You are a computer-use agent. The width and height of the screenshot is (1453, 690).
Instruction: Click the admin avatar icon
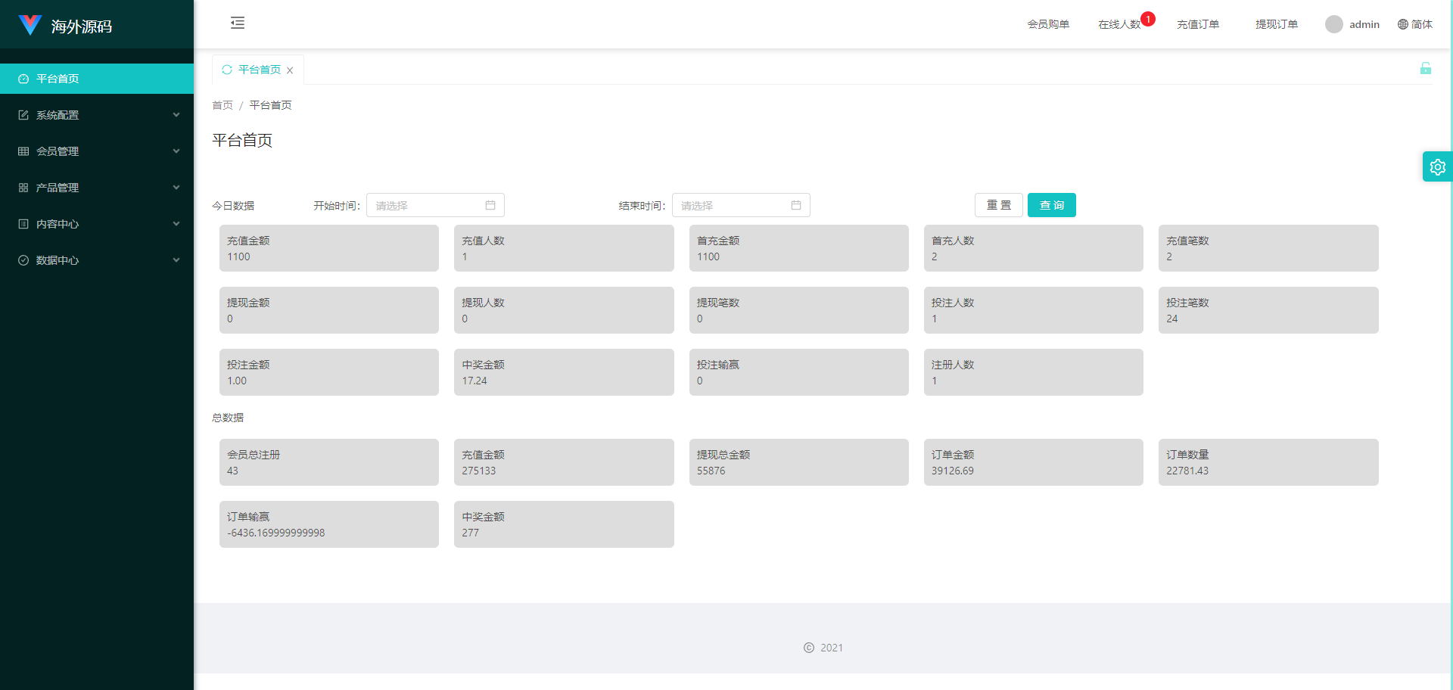tap(1333, 24)
